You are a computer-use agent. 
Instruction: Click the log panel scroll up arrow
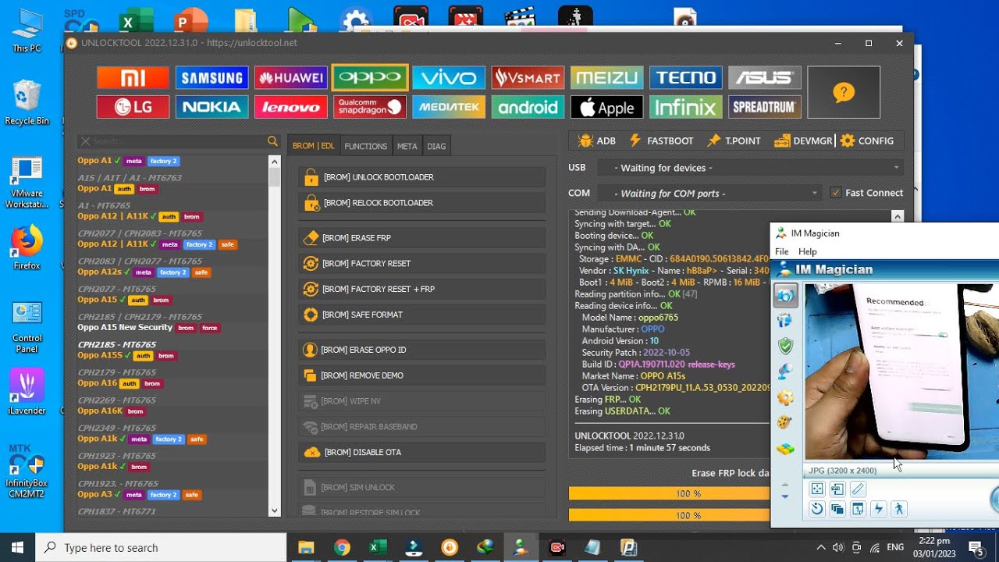tap(898, 216)
